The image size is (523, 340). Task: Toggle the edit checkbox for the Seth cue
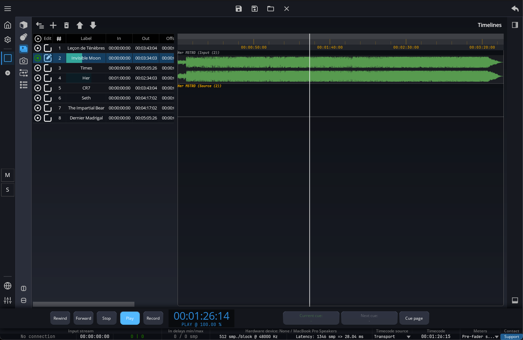pos(48,98)
